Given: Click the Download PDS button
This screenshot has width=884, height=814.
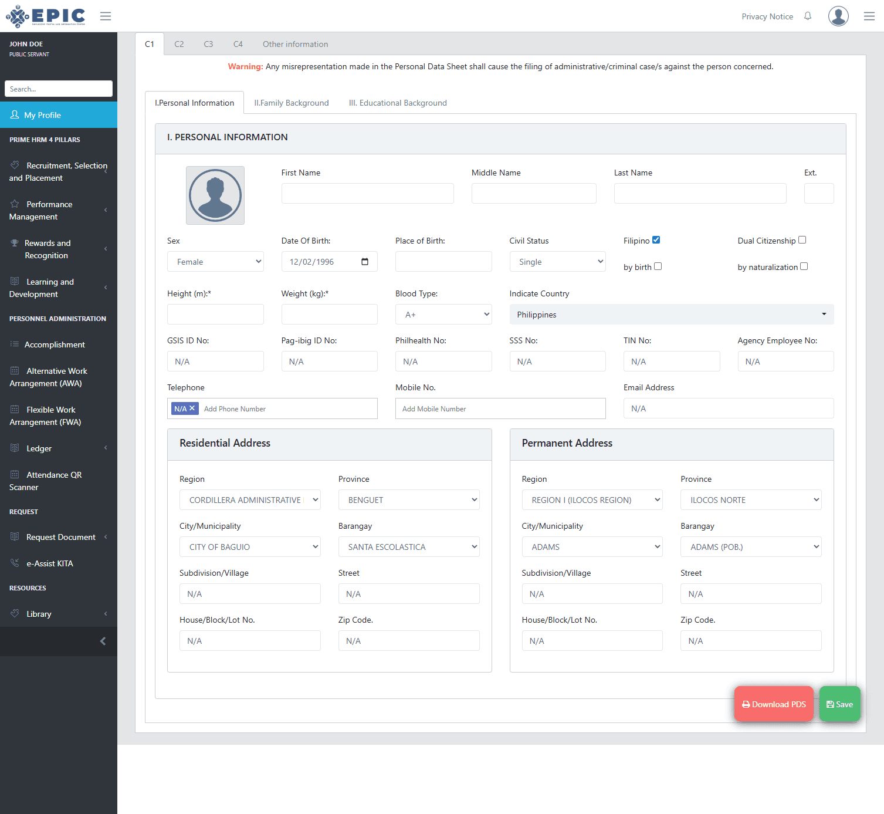Looking at the screenshot, I should pos(774,704).
